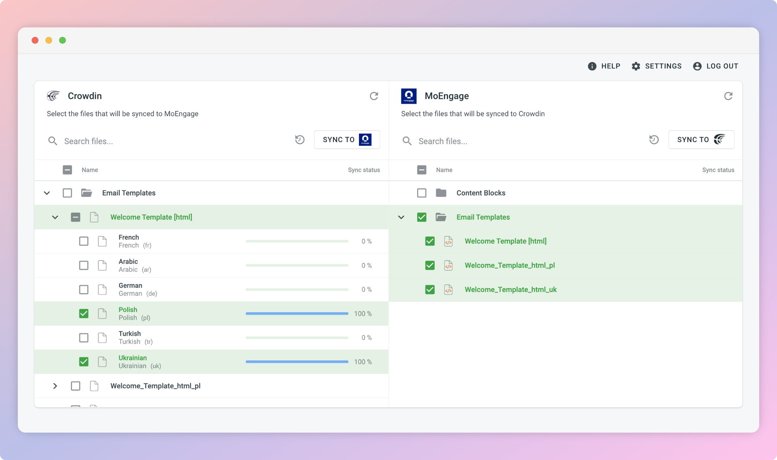Toggle select-all checkbox in MoEngage header
Screen dimensions: 777x460
click(422, 170)
